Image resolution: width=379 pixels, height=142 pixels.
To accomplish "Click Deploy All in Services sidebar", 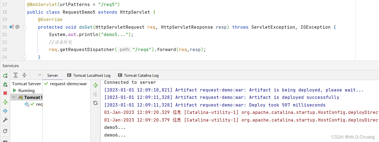I will (x=5, y=102).
